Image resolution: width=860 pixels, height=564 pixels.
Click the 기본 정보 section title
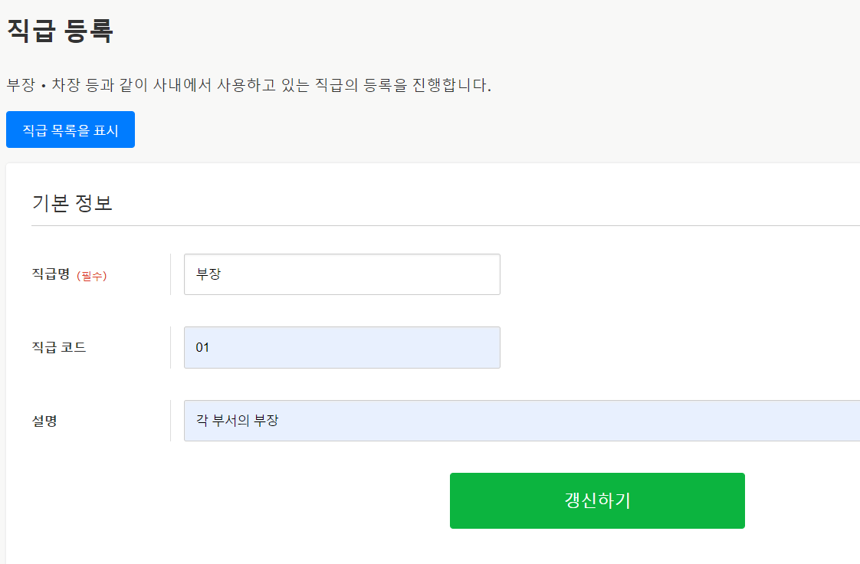[72, 203]
